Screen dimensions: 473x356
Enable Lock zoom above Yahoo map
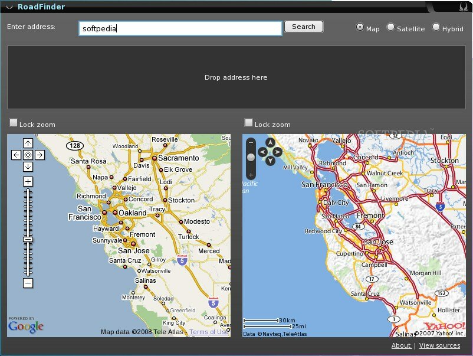point(248,123)
